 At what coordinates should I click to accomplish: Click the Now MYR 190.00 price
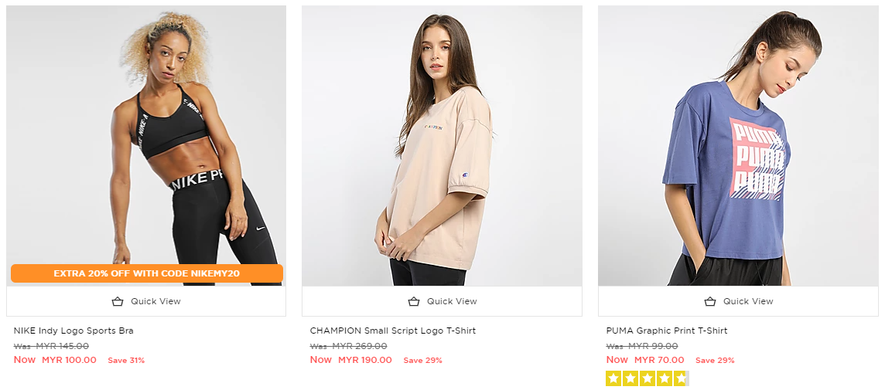(x=351, y=360)
